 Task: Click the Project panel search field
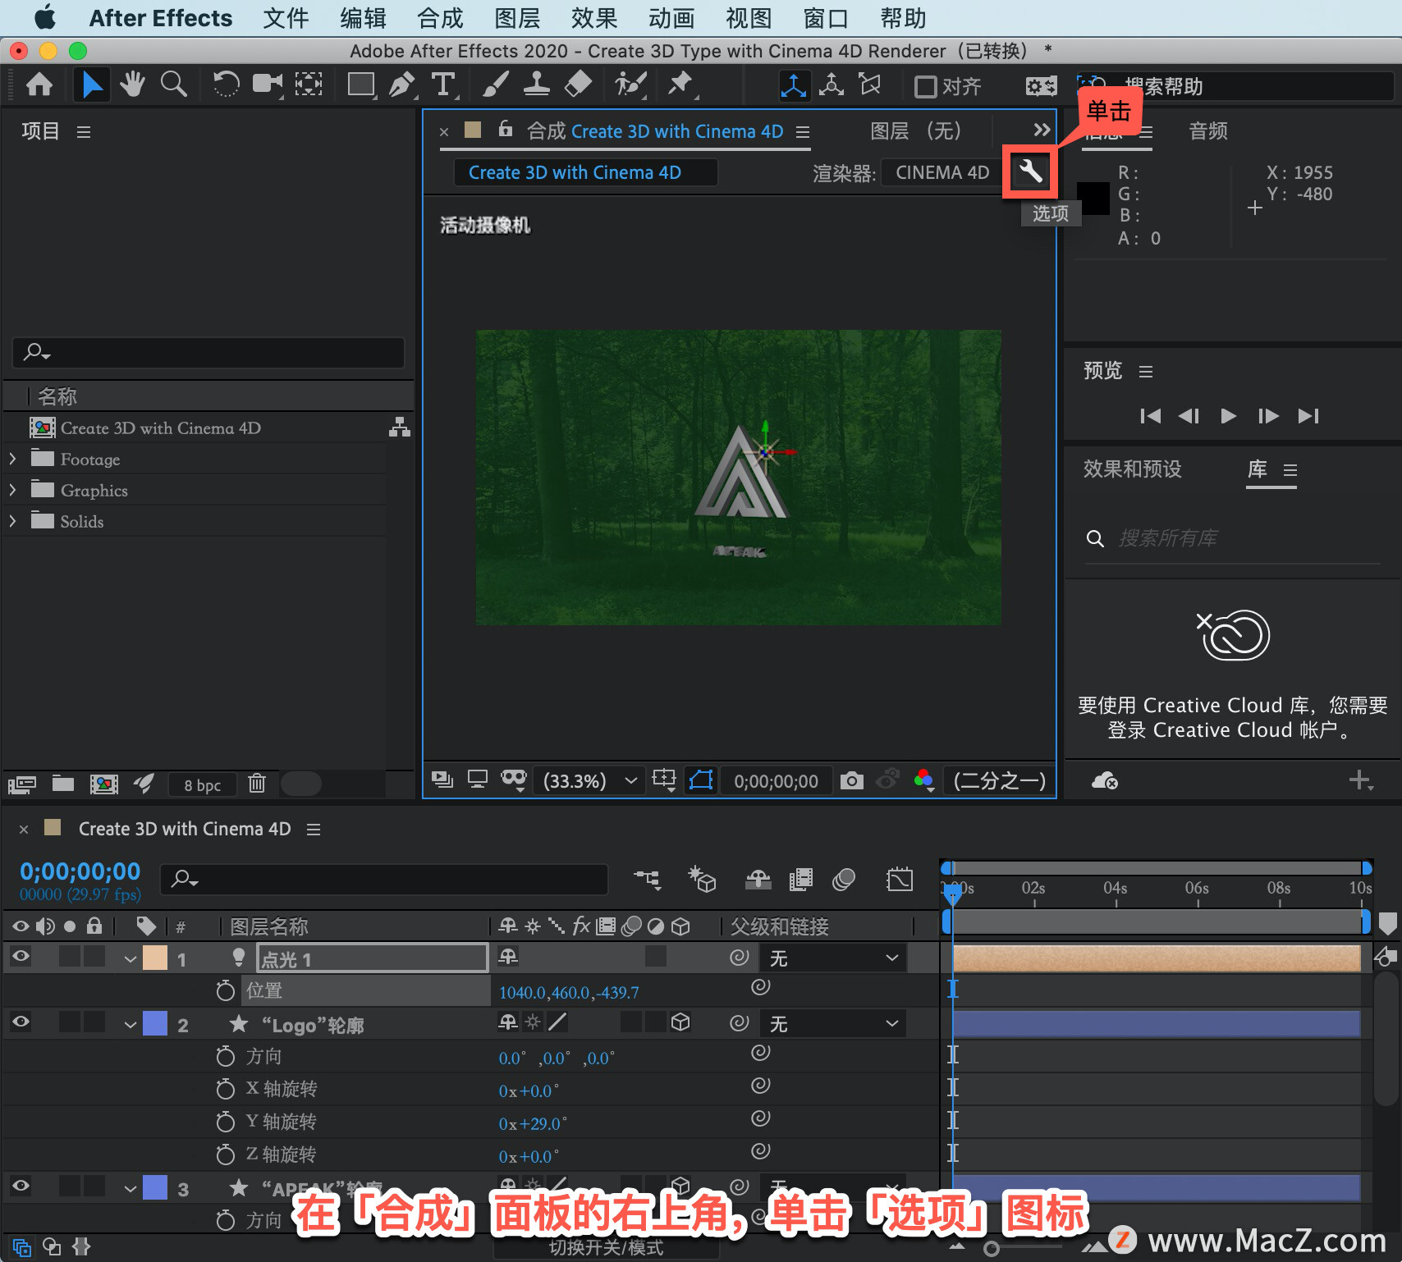[x=208, y=353]
